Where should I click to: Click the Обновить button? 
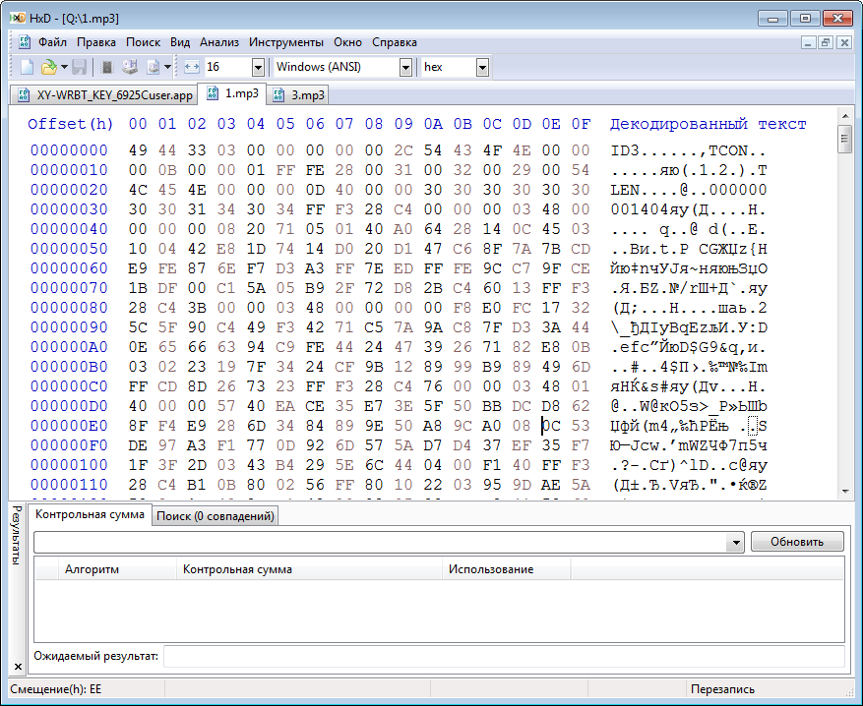(x=797, y=542)
